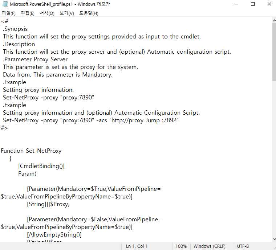
Task: Click the vertical scrollbar thumb
Action: click(x=274, y=52)
